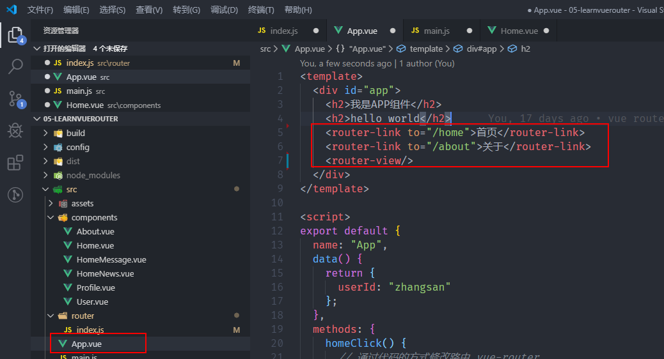Click the src breadcrumb segment
This screenshot has width=664, height=359.
point(265,49)
